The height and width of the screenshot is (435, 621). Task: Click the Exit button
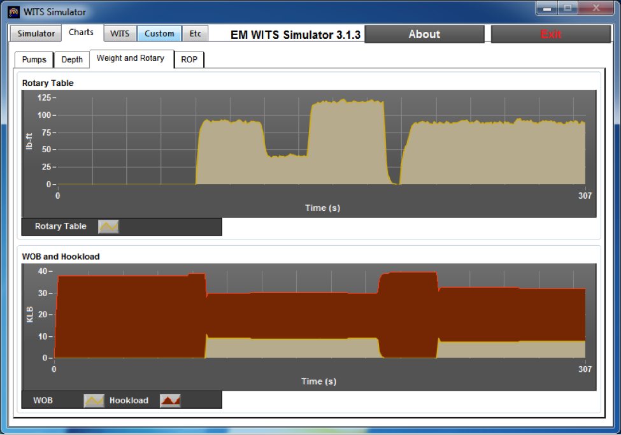[x=550, y=34]
